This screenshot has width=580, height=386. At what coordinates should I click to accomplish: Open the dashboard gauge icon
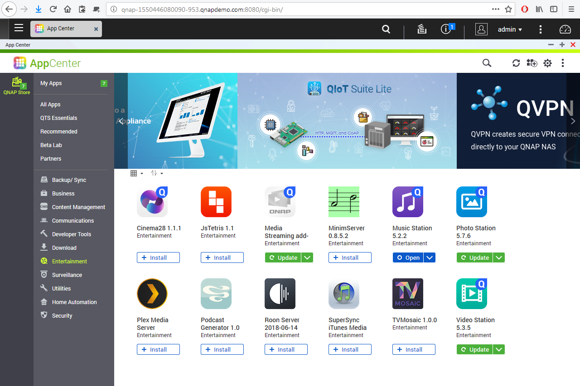(565, 29)
